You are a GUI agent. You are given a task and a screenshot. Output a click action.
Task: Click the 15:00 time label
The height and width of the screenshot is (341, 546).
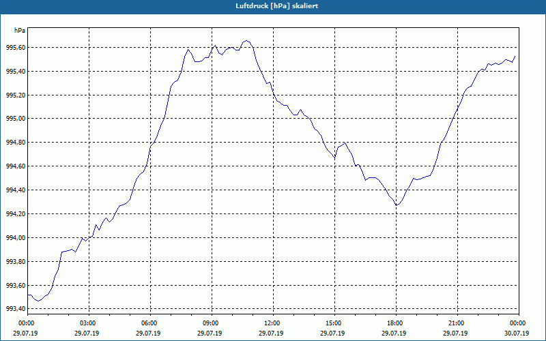pos(334,323)
